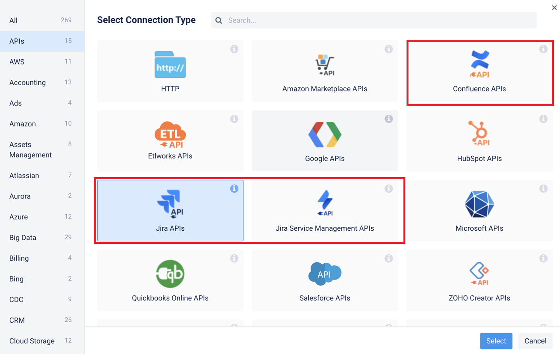View info for Quickbooks Online APIs
The width and height of the screenshot is (560, 354).
tap(234, 258)
